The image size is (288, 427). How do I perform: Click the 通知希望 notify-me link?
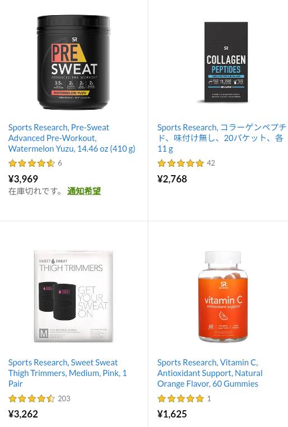(x=84, y=191)
